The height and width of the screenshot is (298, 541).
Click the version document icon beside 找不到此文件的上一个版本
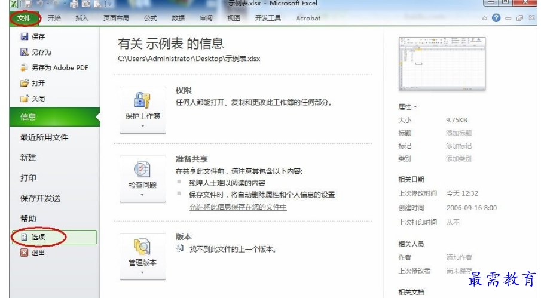pyautogui.click(x=180, y=248)
